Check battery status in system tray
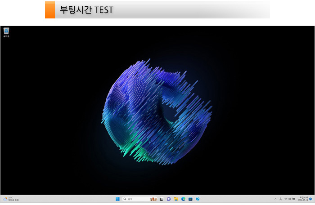 (x=294, y=199)
